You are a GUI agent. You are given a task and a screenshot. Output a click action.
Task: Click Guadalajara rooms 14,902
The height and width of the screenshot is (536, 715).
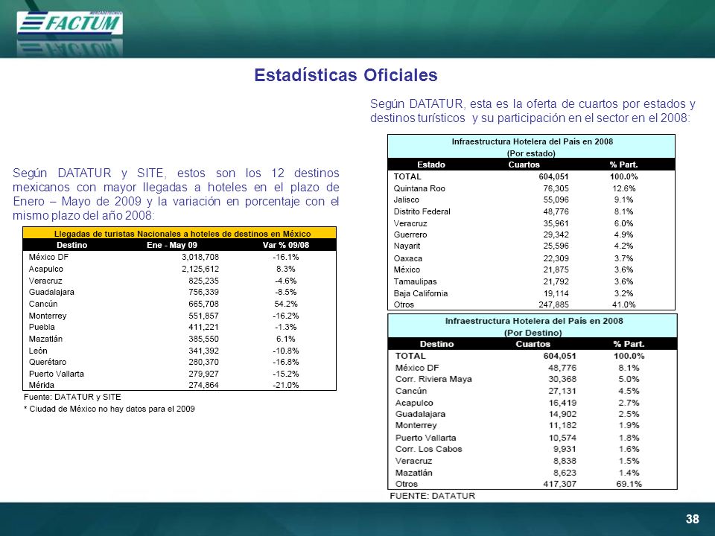(562, 414)
